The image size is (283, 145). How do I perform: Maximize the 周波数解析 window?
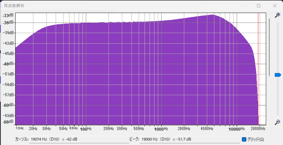pyautogui.click(x=259, y=6)
